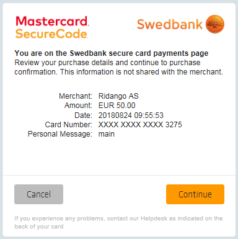This screenshot has height=239, width=238.
Task: Click the Card Number label
Action: [68, 125]
